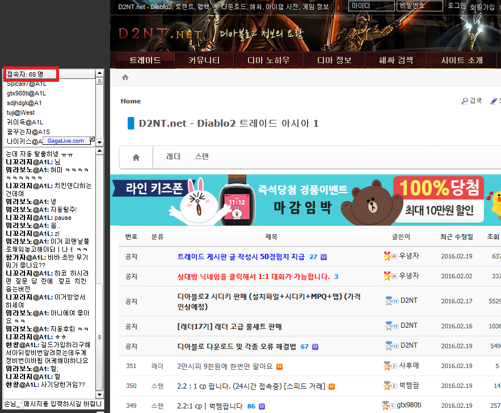The width and height of the screenshot is (501, 413).
Task: Click author name 우녕자 on the 50경험치 post
Action: 409,256
